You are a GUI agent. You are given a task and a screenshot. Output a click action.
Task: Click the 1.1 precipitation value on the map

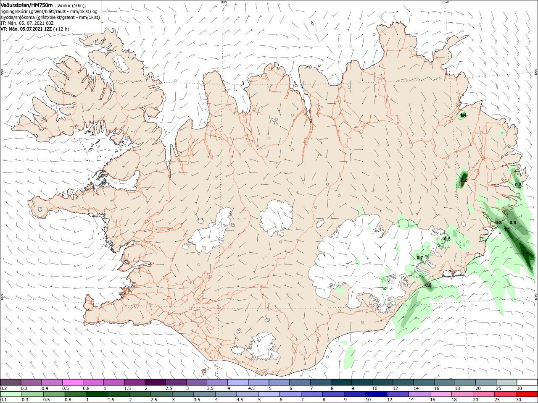click(507, 229)
